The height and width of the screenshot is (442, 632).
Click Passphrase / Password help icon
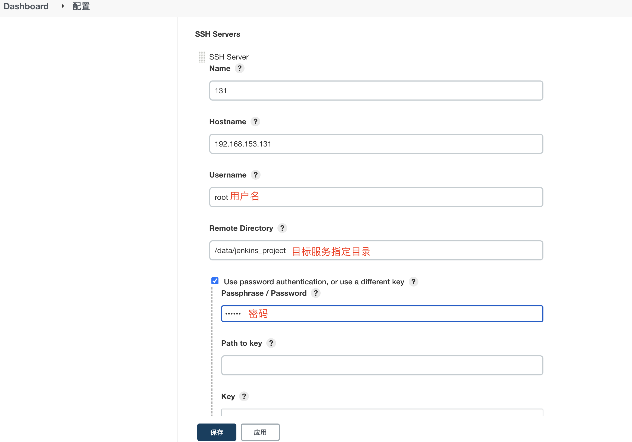(x=316, y=293)
